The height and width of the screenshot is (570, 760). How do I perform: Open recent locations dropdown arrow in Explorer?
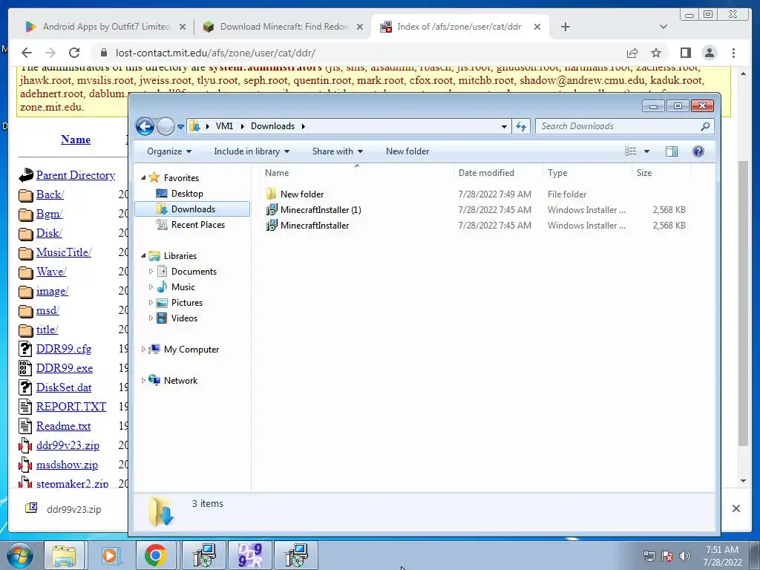(181, 126)
